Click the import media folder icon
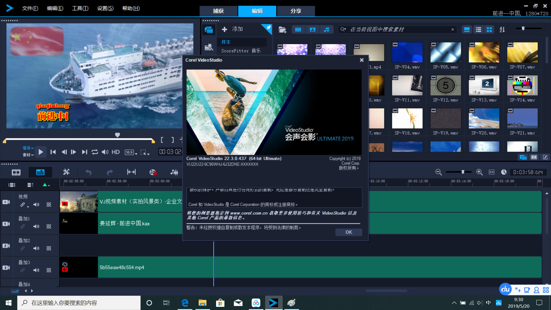 [282, 30]
